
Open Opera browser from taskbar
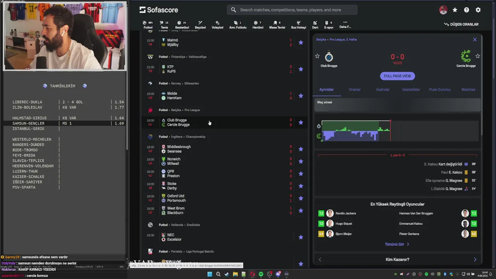[x=252, y=274]
